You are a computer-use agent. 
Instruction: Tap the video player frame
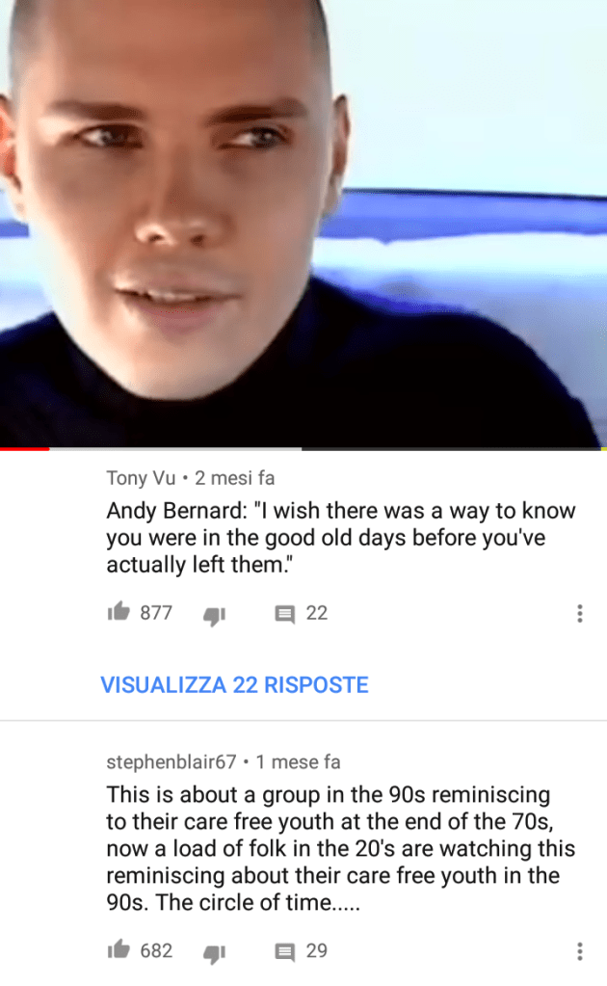coord(303,223)
